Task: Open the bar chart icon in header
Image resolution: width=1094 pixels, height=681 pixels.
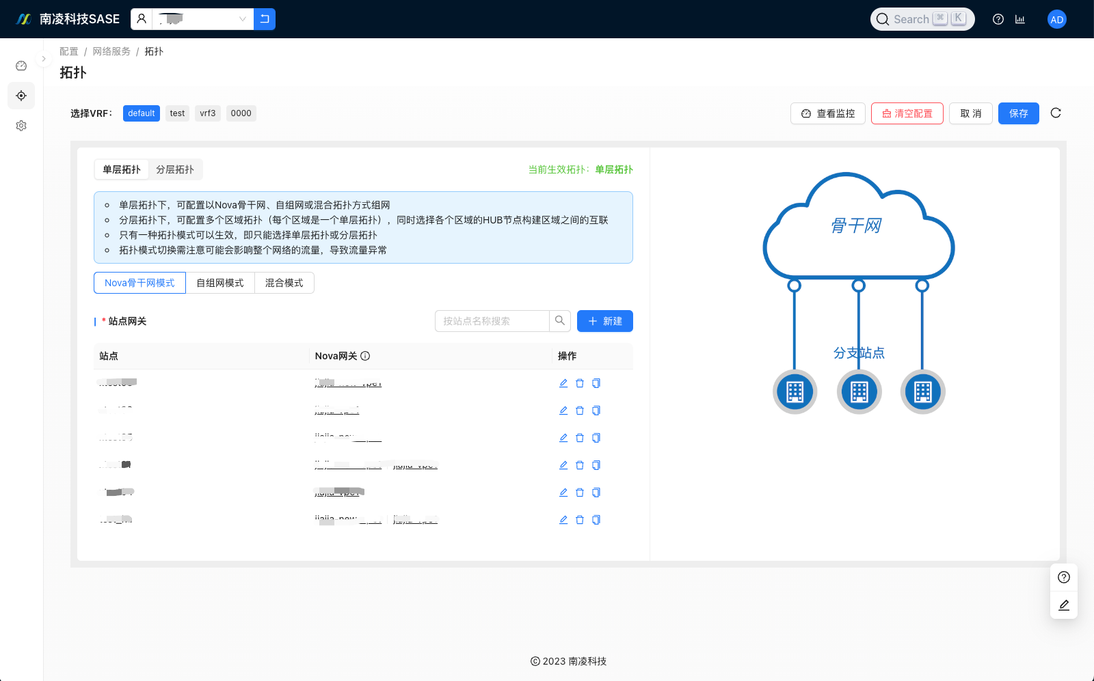Action: point(1020,19)
